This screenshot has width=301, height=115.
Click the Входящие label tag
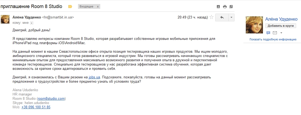87,6
